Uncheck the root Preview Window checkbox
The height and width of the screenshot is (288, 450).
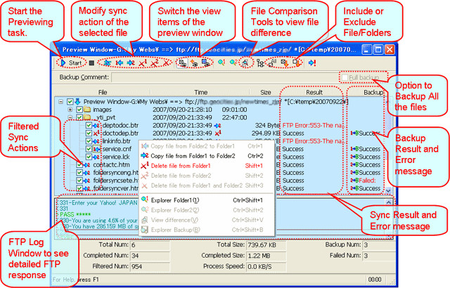[x=70, y=102]
